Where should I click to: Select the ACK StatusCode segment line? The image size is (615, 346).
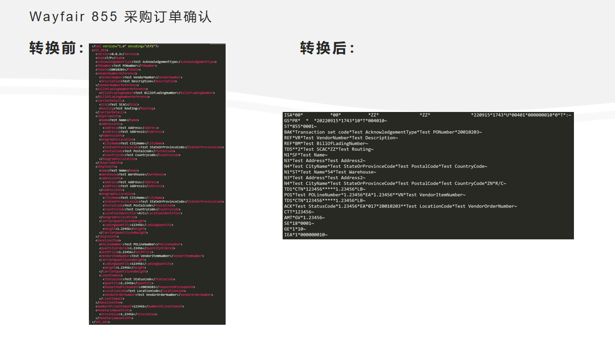(400, 207)
